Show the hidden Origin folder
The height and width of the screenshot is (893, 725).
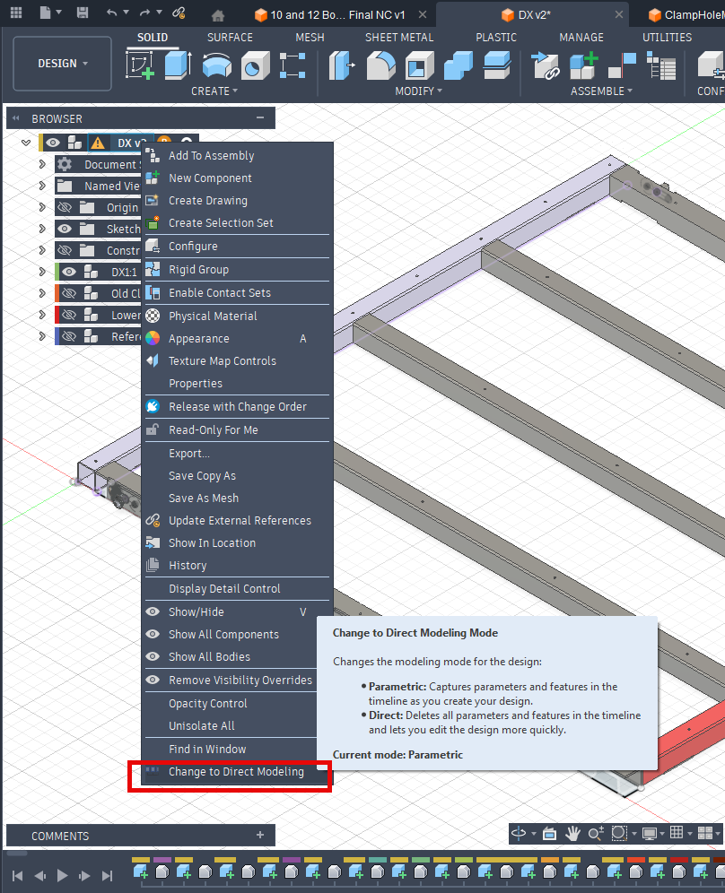tap(65, 207)
